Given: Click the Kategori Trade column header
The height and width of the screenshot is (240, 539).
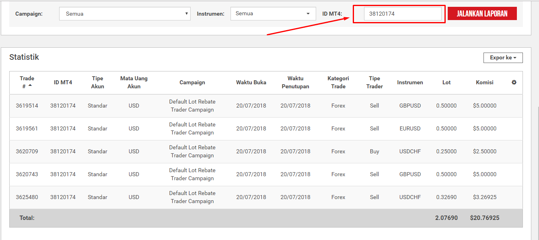Looking at the screenshot, I should click(x=338, y=82).
